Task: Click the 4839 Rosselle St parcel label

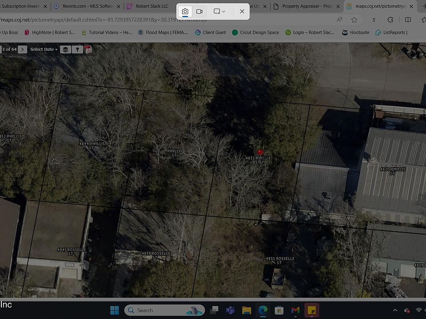Action: tap(156, 255)
